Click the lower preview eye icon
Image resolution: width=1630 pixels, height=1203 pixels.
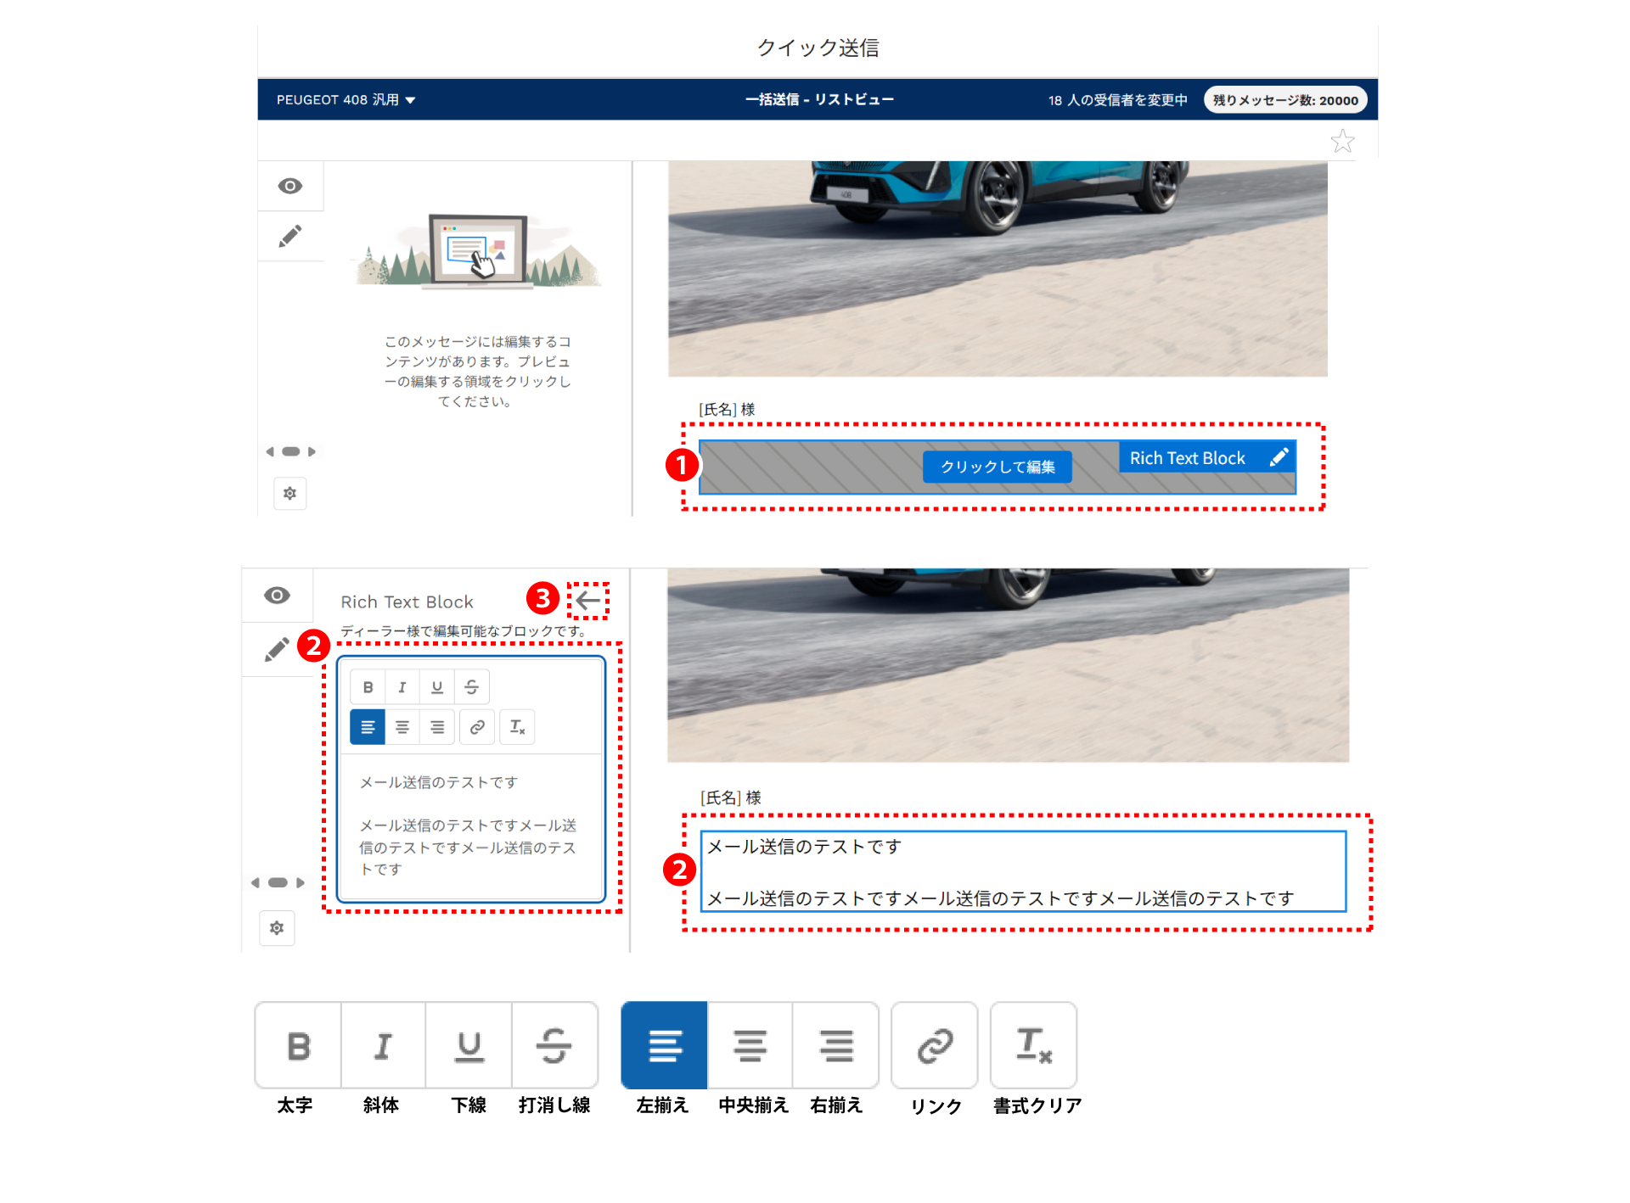tap(277, 596)
